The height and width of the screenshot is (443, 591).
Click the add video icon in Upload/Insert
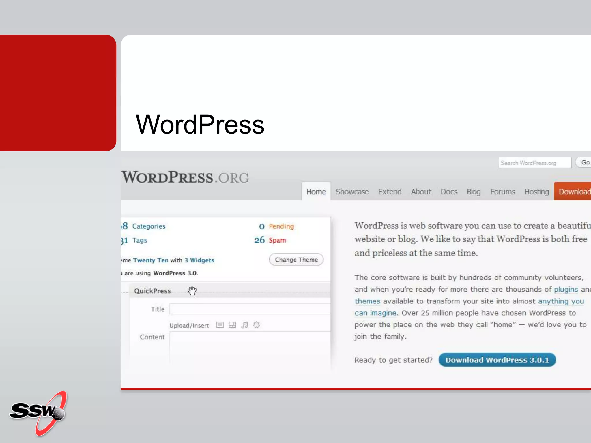click(232, 325)
